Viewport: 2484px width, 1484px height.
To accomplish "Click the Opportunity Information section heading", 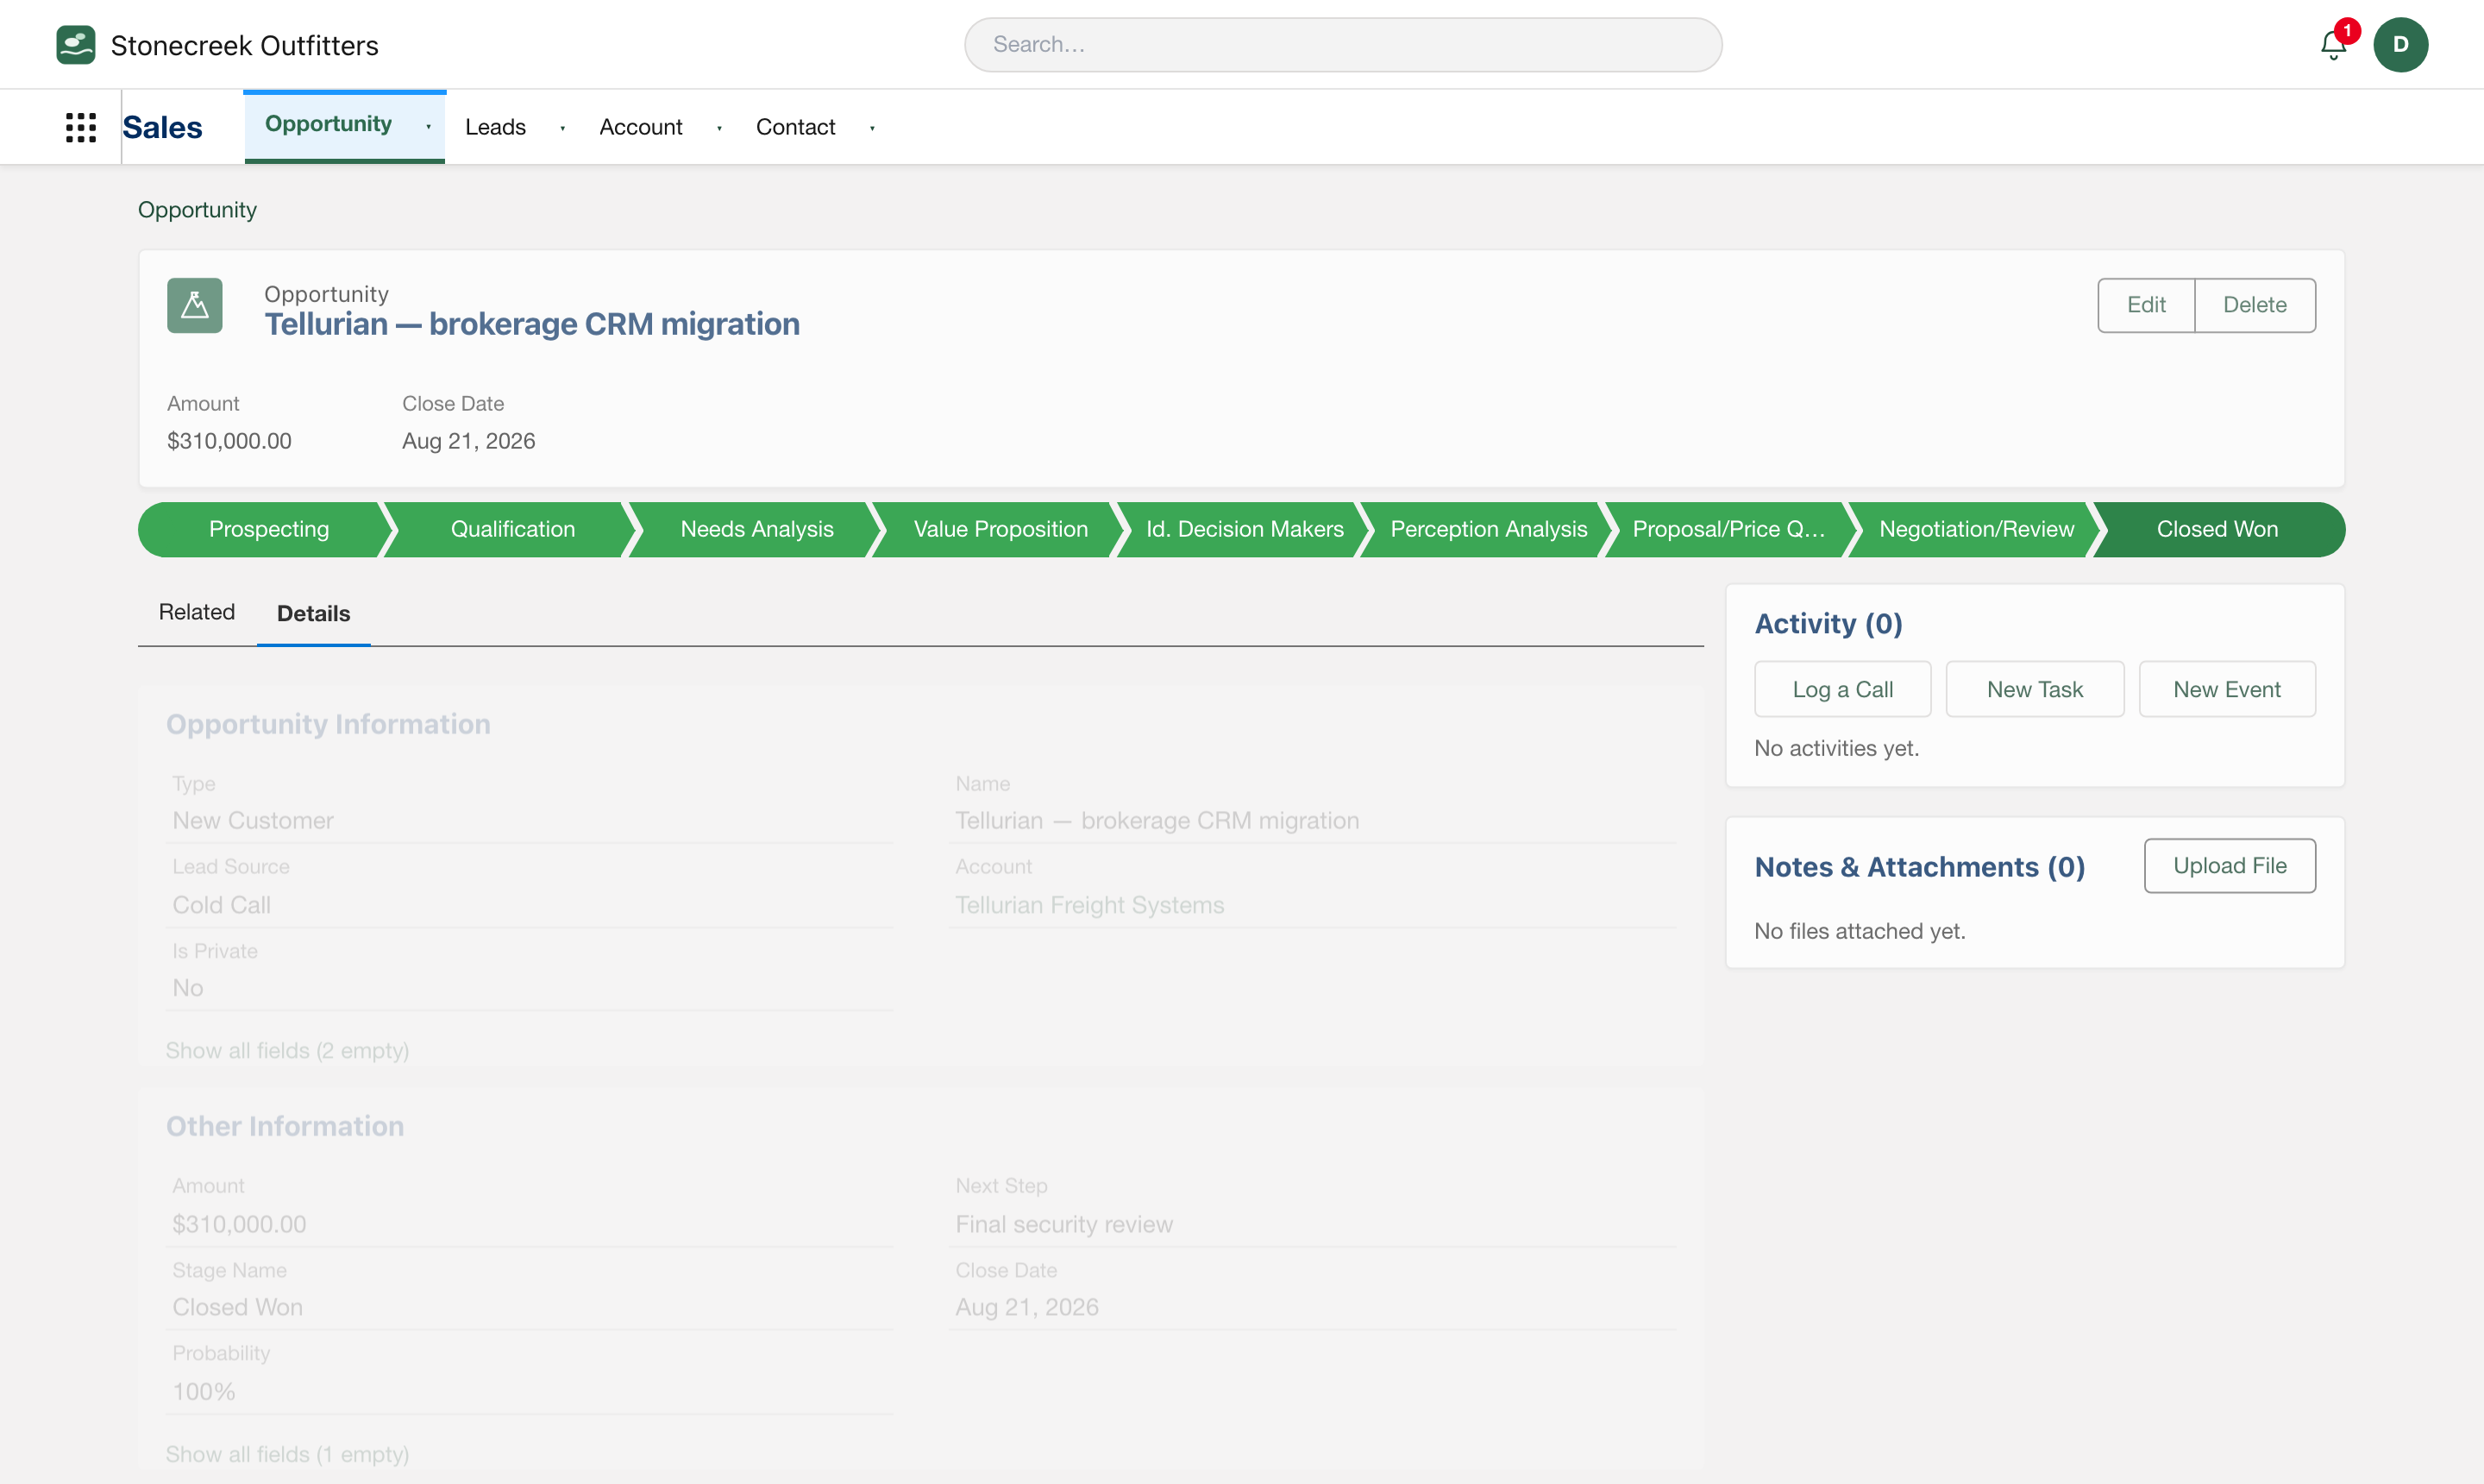I will click(x=328, y=724).
